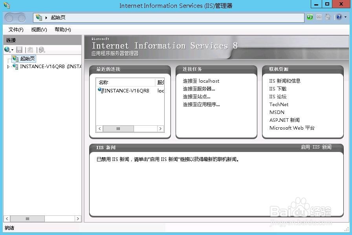
Task: Expand the INSTANCE-V16QRB server tree node
Action: (8, 67)
